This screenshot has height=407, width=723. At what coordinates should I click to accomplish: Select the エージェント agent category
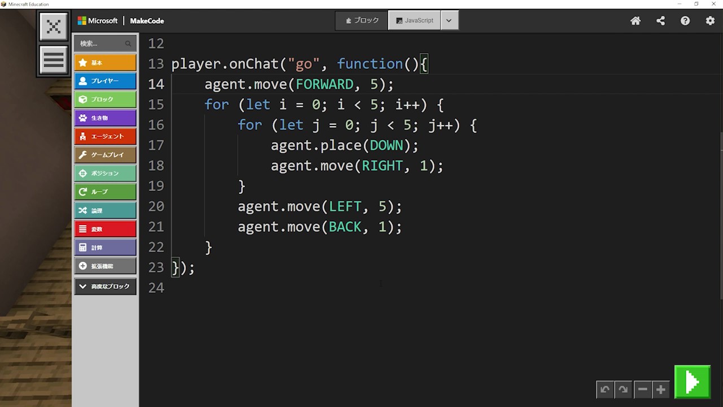coord(105,136)
